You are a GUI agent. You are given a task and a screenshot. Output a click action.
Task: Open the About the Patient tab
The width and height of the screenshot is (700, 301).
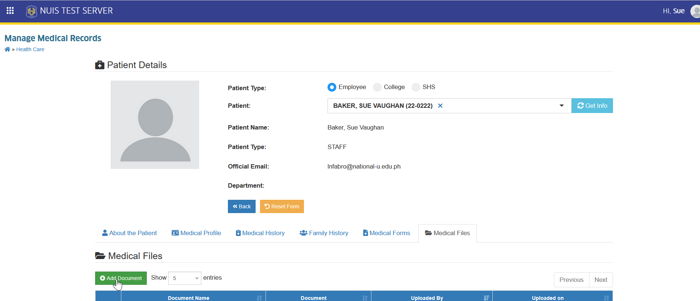129,233
